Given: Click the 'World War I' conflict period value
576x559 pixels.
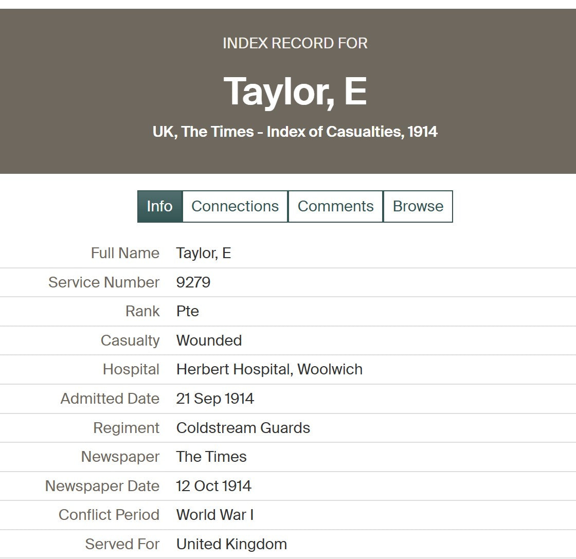Looking at the screenshot, I should (x=215, y=515).
